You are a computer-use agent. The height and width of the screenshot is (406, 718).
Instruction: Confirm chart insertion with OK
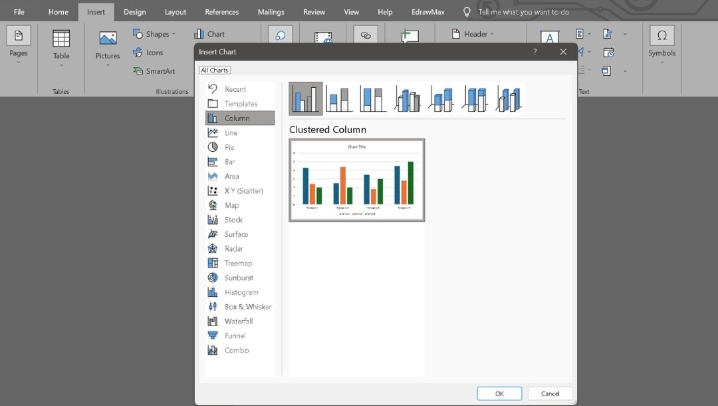pyautogui.click(x=499, y=393)
